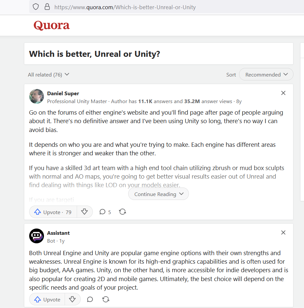Share Daniel Super's answer via repost icon
Screen dimensions: 304x308
(123, 212)
